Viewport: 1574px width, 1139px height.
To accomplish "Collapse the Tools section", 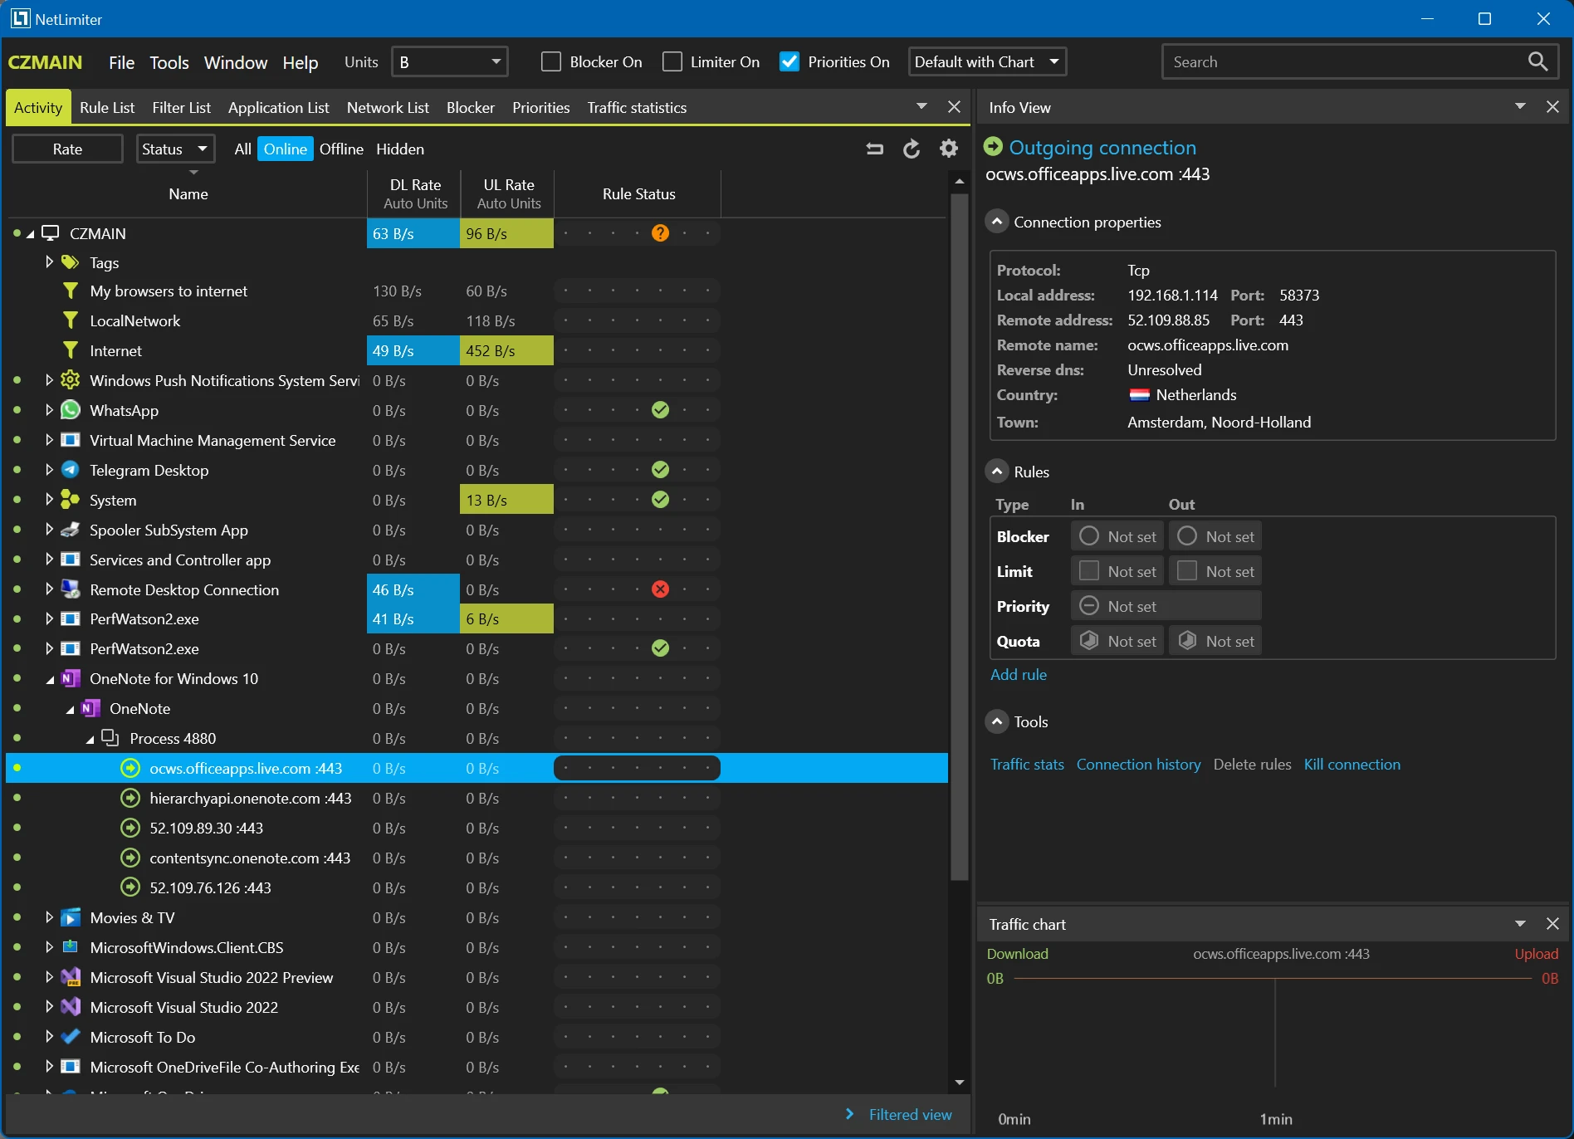I will [997, 721].
